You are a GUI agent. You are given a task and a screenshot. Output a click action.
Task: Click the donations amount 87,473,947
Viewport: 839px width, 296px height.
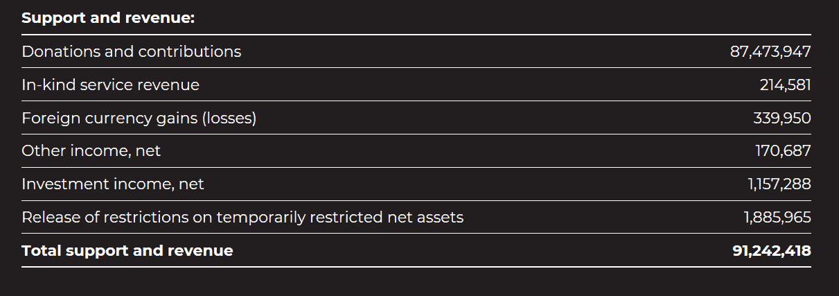click(x=770, y=51)
